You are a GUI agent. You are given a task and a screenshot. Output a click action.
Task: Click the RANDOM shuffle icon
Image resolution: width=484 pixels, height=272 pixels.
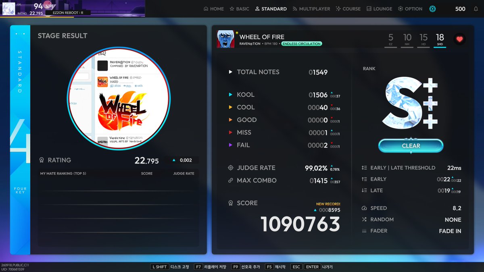pyautogui.click(x=364, y=220)
